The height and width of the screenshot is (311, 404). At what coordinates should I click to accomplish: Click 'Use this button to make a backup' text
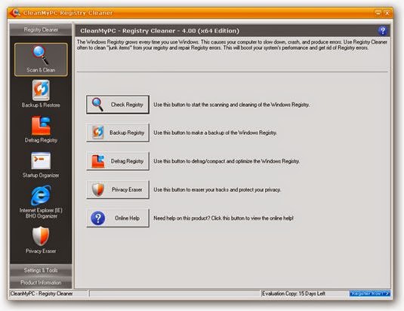pyautogui.click(x=215, y=133)
